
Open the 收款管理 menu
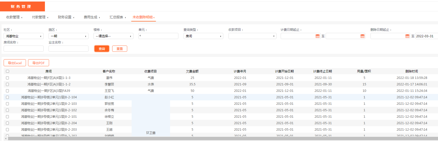pos(14,17)
